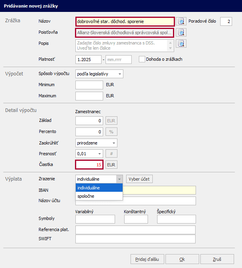The width and height of the screenshot is (242, 268).
Task: Select the individuálne option in list
Action: click(99, 188)
